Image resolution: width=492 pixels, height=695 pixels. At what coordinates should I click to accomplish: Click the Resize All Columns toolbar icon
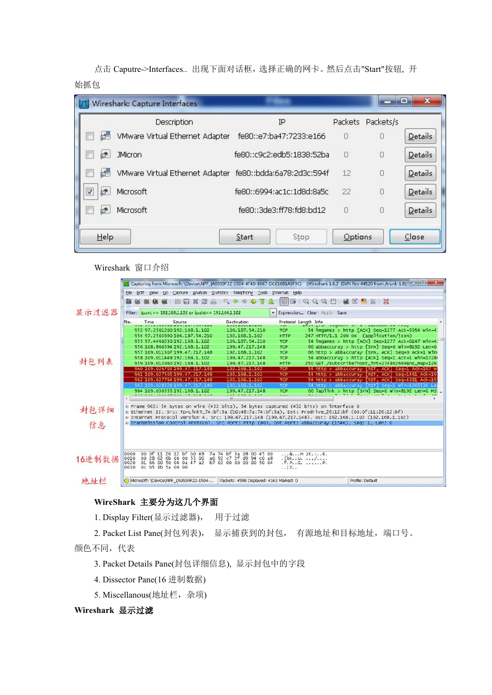click(333, 302)
